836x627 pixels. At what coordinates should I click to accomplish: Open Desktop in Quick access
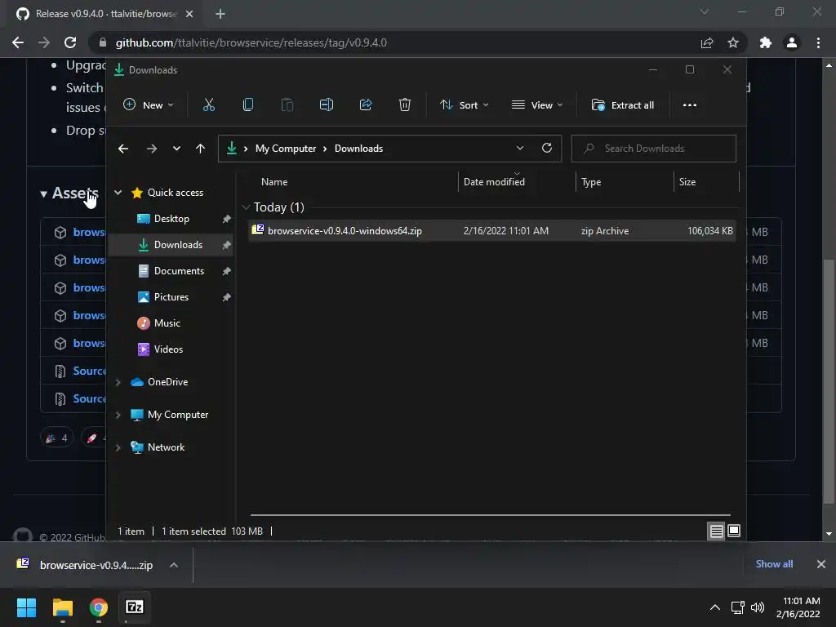(171, 219)
